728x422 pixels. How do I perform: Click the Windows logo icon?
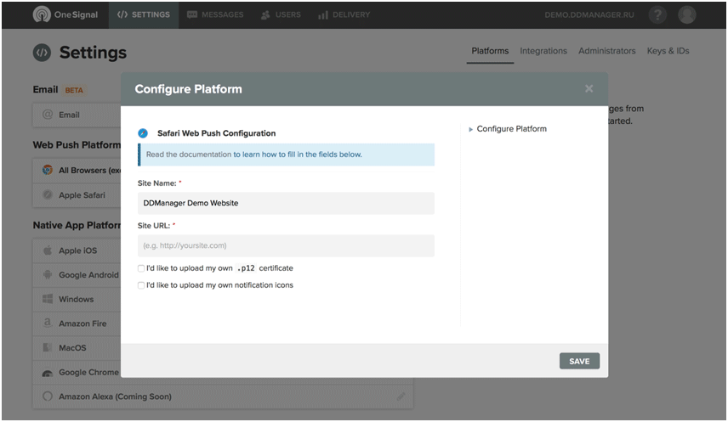coord(48,299)
